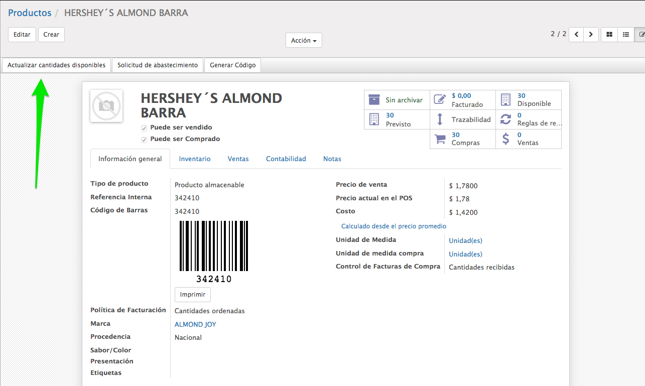Screen dimensions: 645x386
Task: Click the Previsto building icon
Action: 374,119
